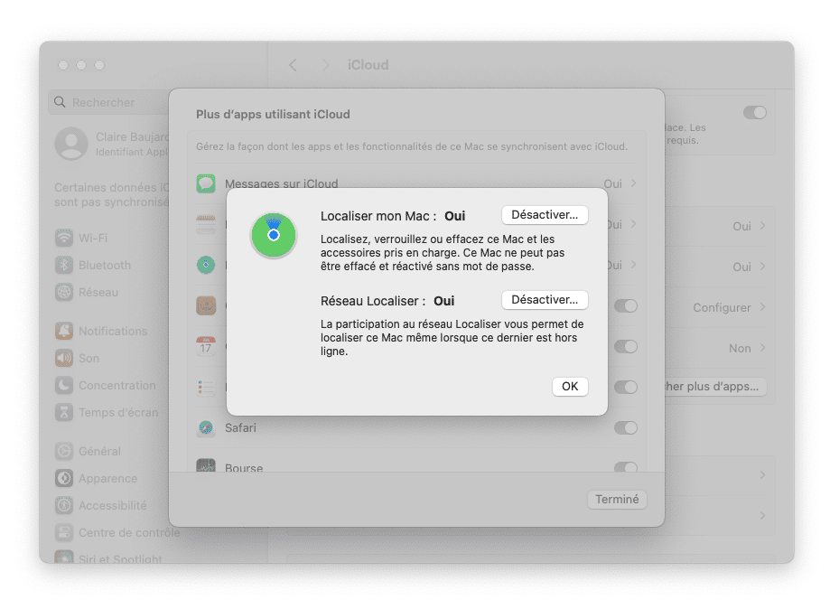Click the Notes icon in the iCloud apps list
The width and height of the screenshot is (839, 609).
206,224
